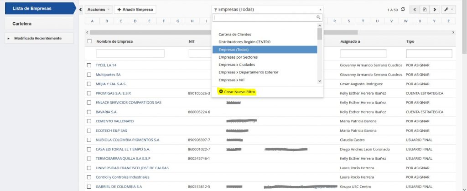This screenshot has width=467, height=191.
Task: Click the refresh list icon
Action: (403, 9)
